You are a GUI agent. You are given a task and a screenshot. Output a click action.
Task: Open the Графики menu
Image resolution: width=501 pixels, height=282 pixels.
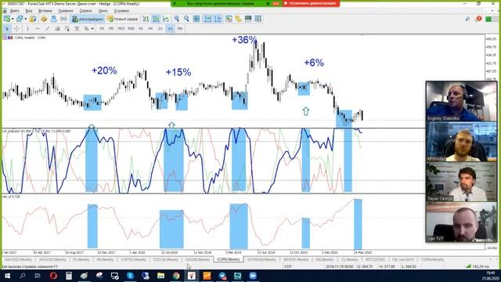(66, 10)
